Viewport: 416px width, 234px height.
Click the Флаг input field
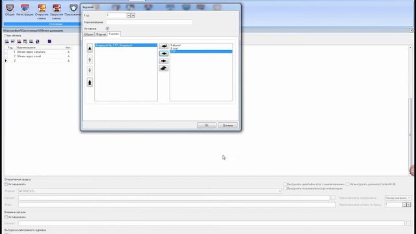point(177,205)
